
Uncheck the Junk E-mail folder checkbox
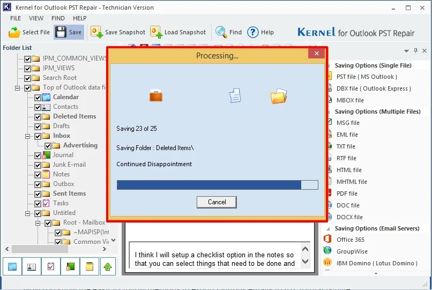[38, 165]
